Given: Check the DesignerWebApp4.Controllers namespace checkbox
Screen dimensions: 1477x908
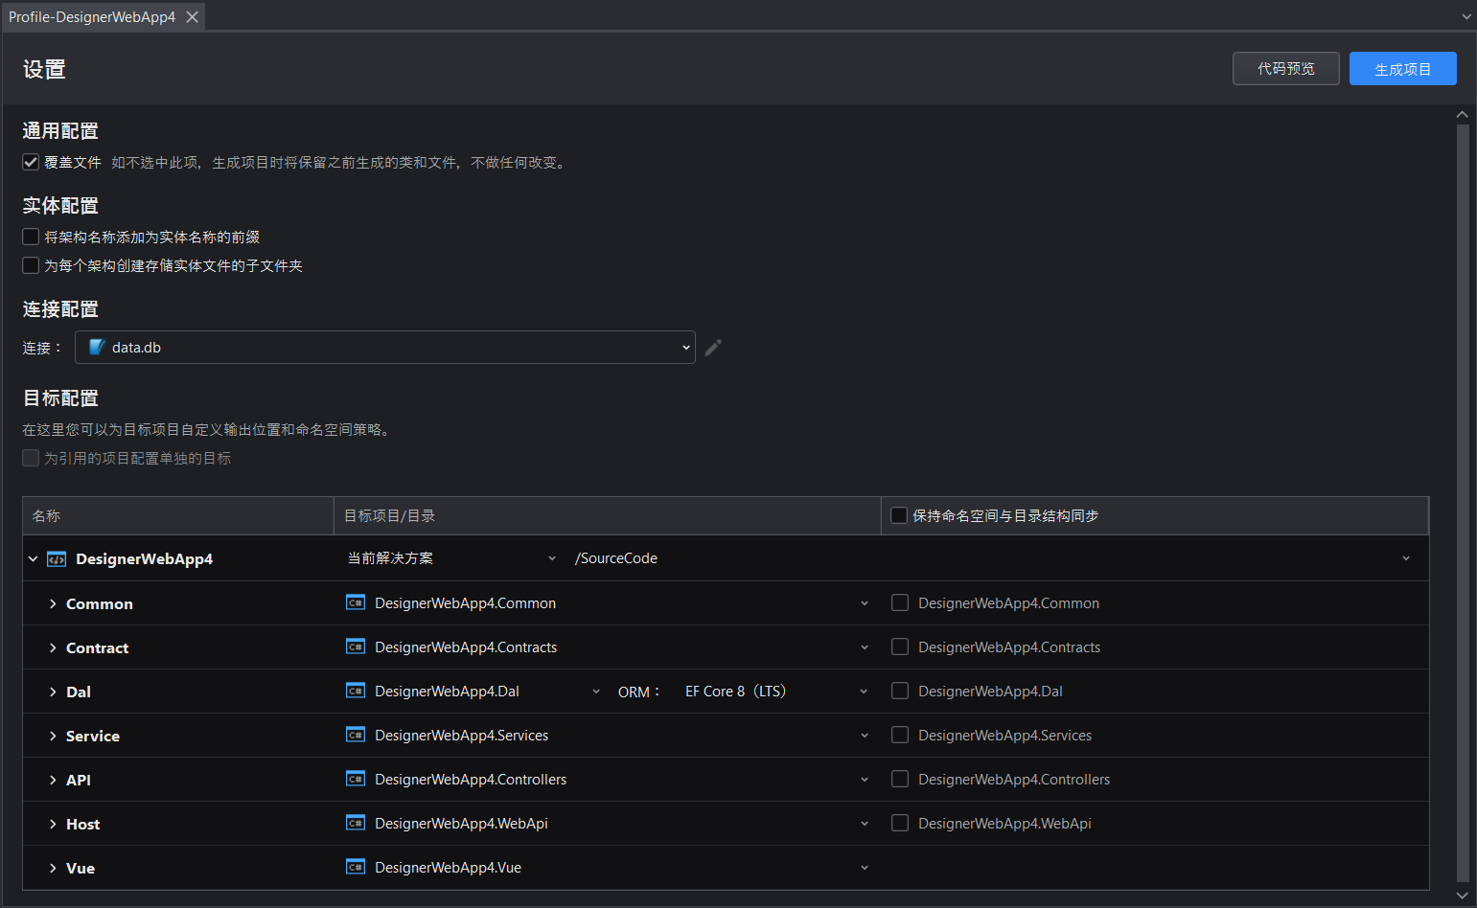Looking at the screenshot, I should (900, 779).
